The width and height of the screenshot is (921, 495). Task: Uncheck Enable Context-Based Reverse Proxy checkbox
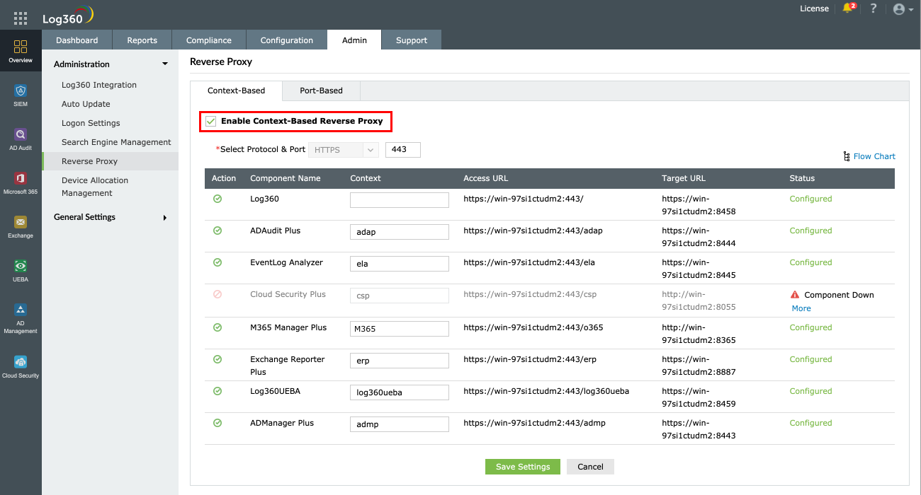[210, 122]
